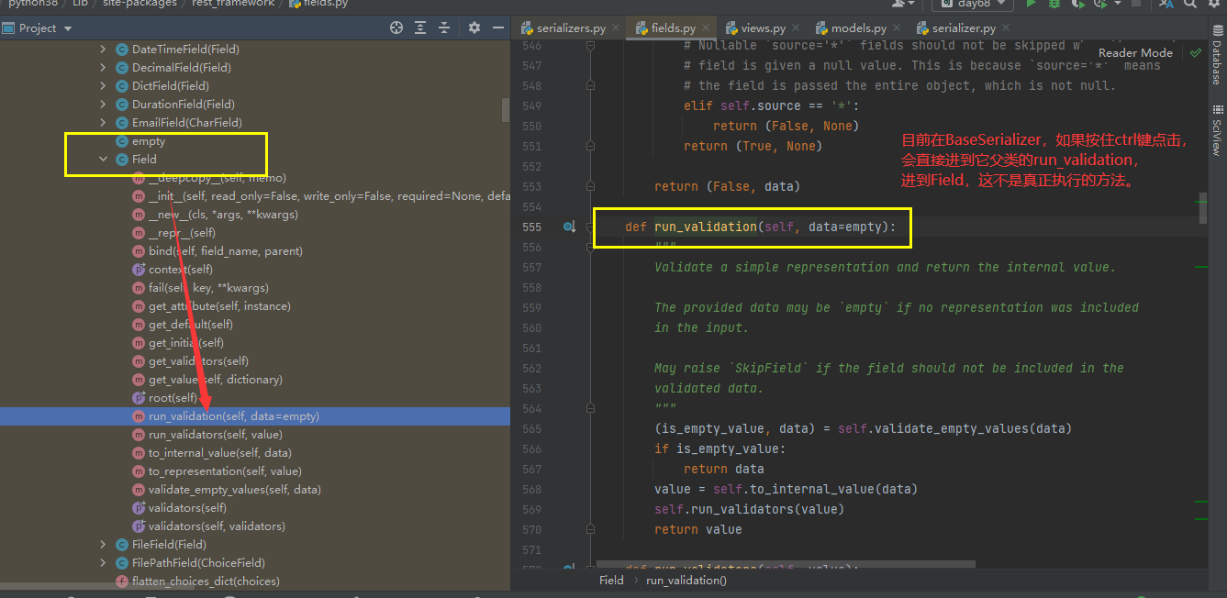Close the views.py tab
The height and width of the screenshot is (598, 1227).
pos(797,28)
